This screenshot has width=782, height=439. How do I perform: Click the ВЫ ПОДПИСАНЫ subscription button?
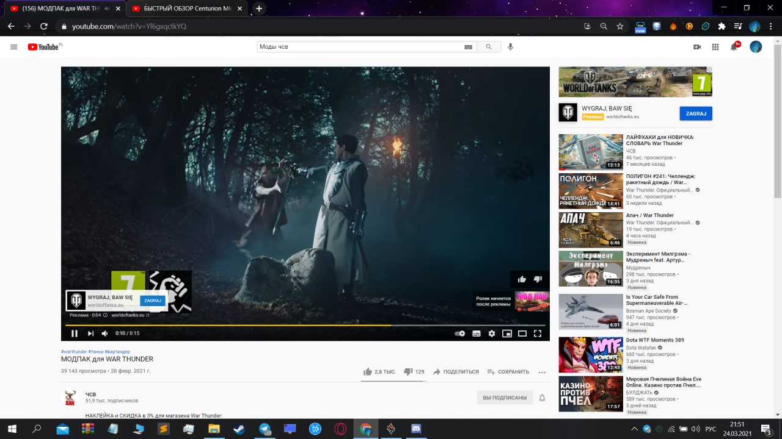[505, 398]
